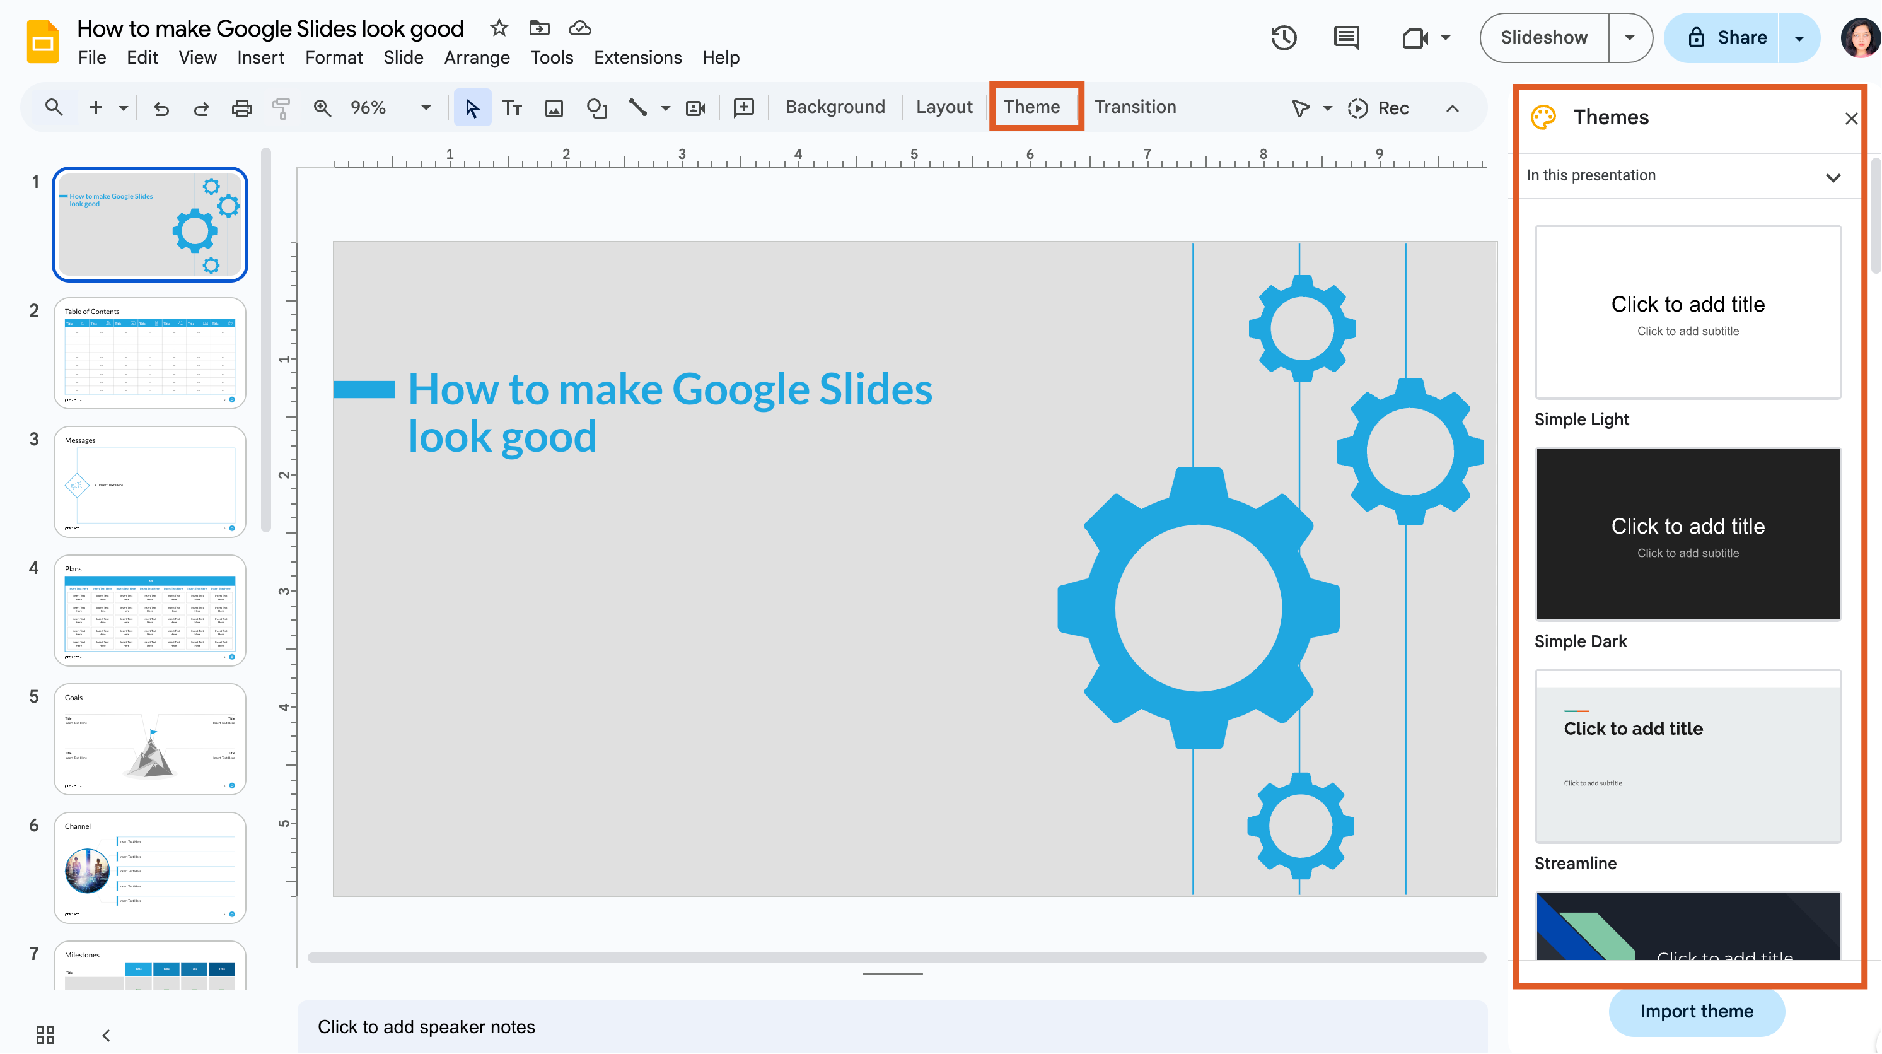The height and width of the screenshot is (1054, 1882).
Task: Click the Google Slides home logo
Action: (42, 42)
